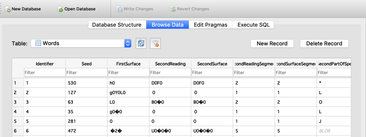Click the Seed column filter field
Image resolution: width=366 pixels, height=137 pixels.
[x=86, y=73]
